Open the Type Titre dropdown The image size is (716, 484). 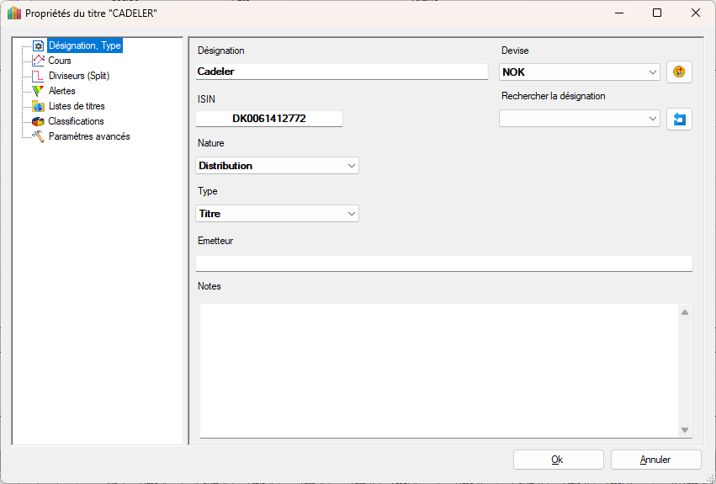click(x=352, y=214)
